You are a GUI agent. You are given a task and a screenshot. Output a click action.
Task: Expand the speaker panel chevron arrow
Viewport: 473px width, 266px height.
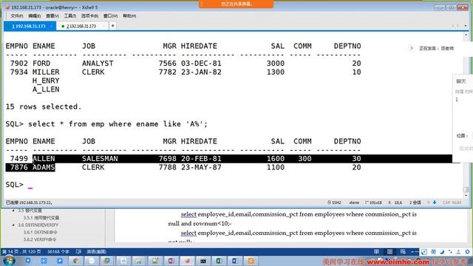pos(412,48)
